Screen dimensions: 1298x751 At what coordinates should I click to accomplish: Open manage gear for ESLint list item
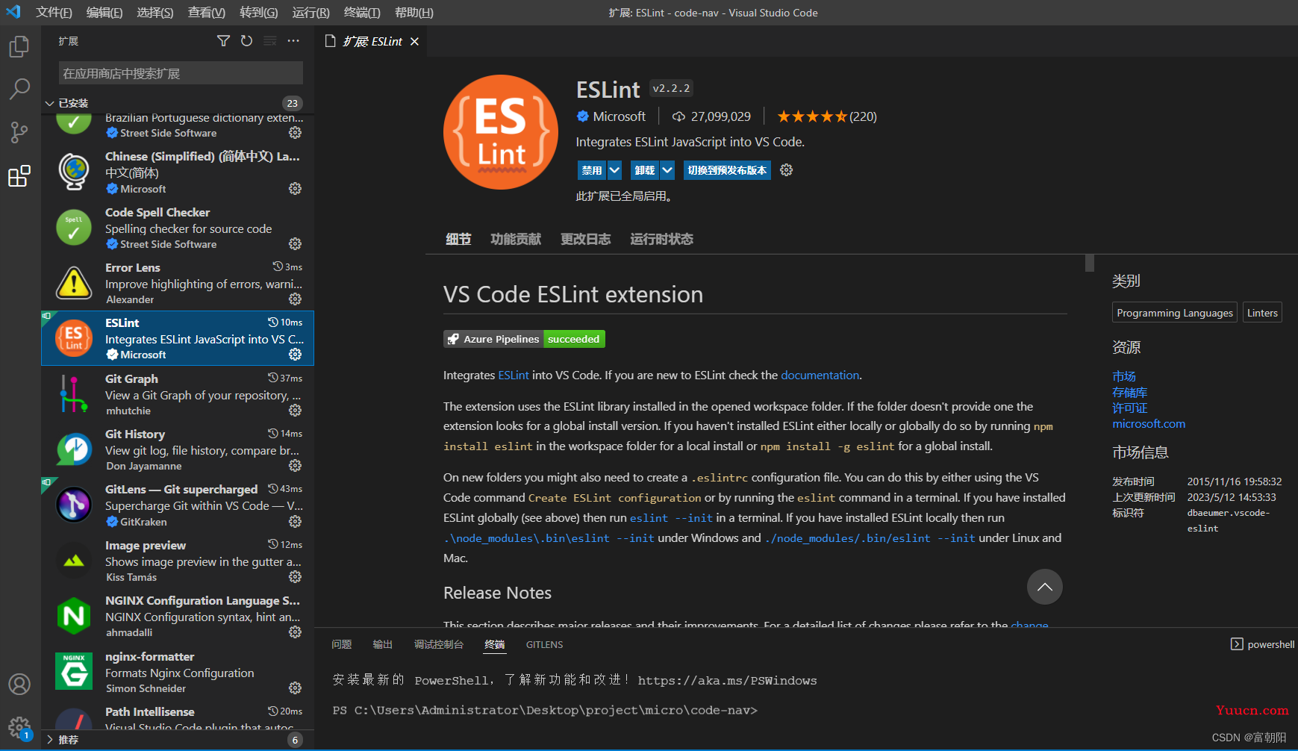click(x=296, y=355)
